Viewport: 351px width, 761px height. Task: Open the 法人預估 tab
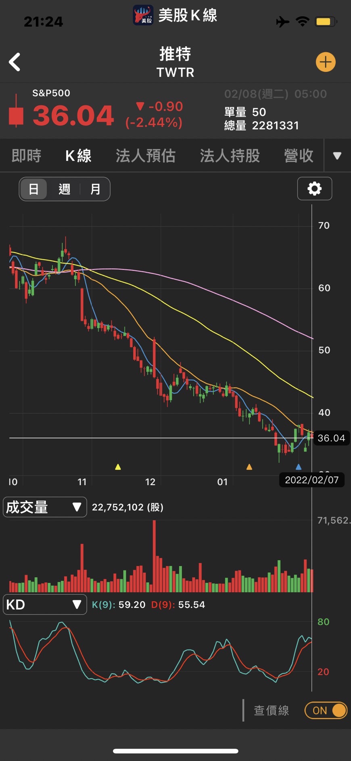point(146,156)
